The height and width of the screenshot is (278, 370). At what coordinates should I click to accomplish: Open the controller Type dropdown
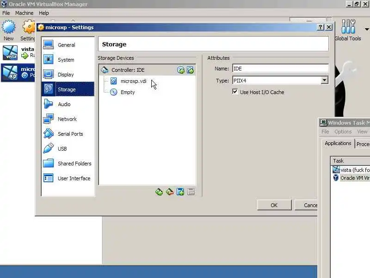coord(324,80)
